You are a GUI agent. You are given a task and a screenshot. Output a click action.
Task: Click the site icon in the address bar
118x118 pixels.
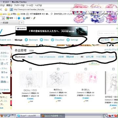coord(11,10)
